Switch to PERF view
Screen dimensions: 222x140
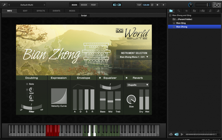[x=93, y=5]
